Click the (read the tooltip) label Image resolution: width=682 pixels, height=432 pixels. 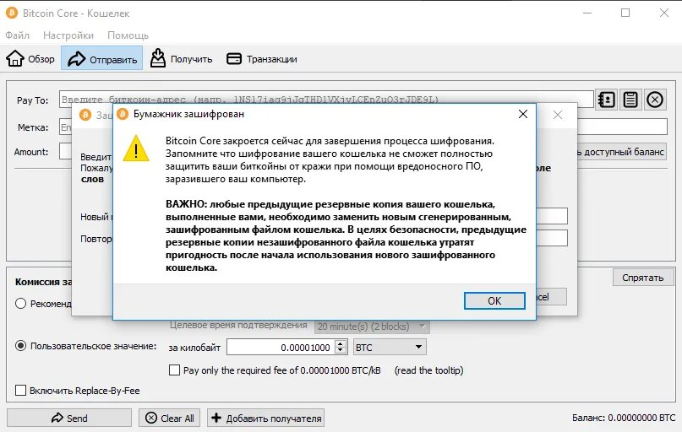428,370
